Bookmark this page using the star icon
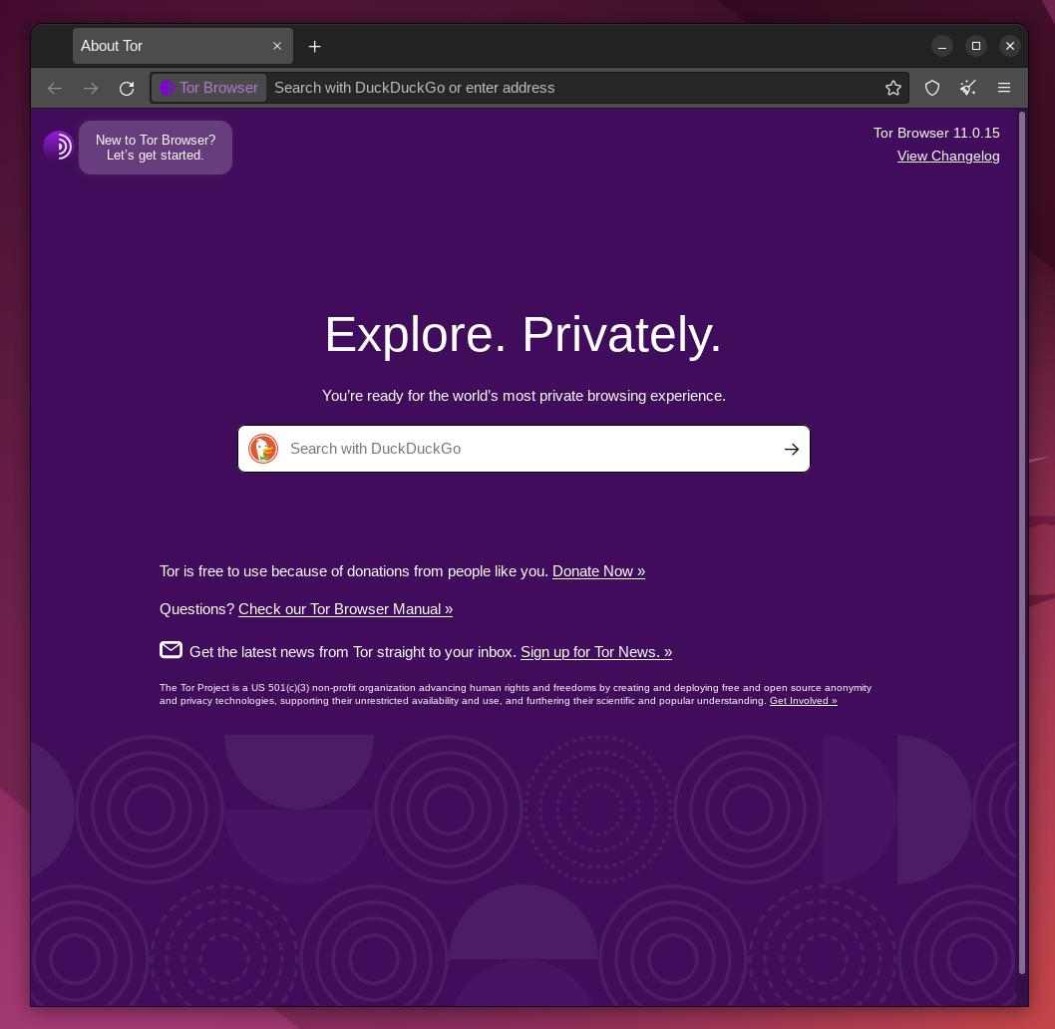Image resolution: width=1055 pixels, height=1029 pixels. [893, 88]
